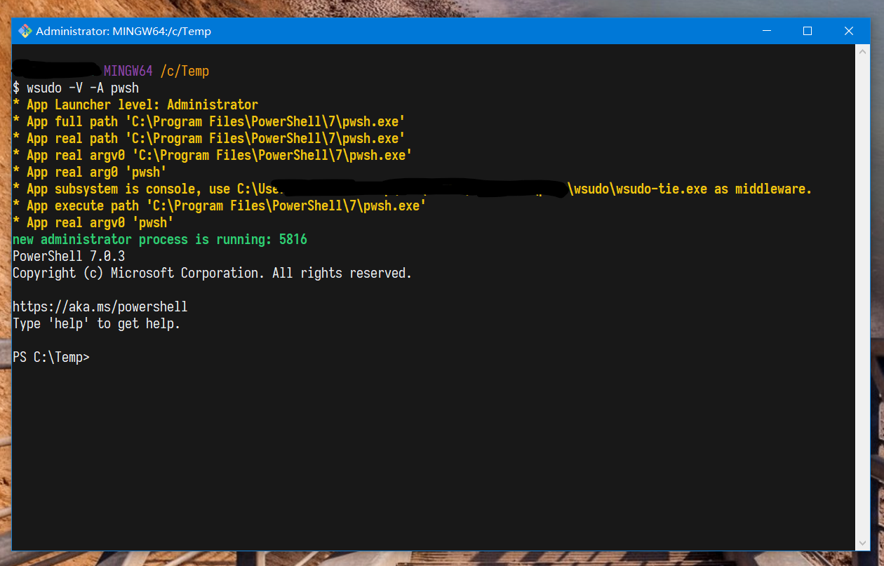Click the 'PowerShell 7.0.3' line

pyautogui.click(x=69, y=256)
